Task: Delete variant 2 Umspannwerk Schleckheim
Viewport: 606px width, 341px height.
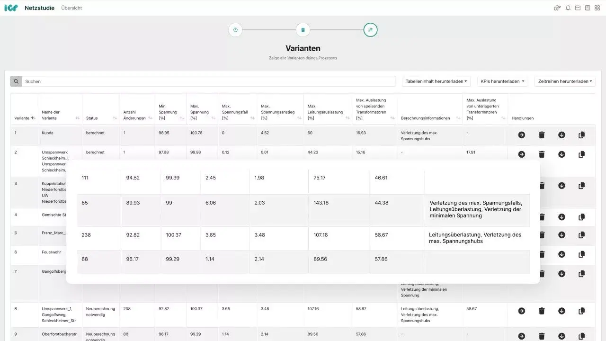Action: click(542, 154)
